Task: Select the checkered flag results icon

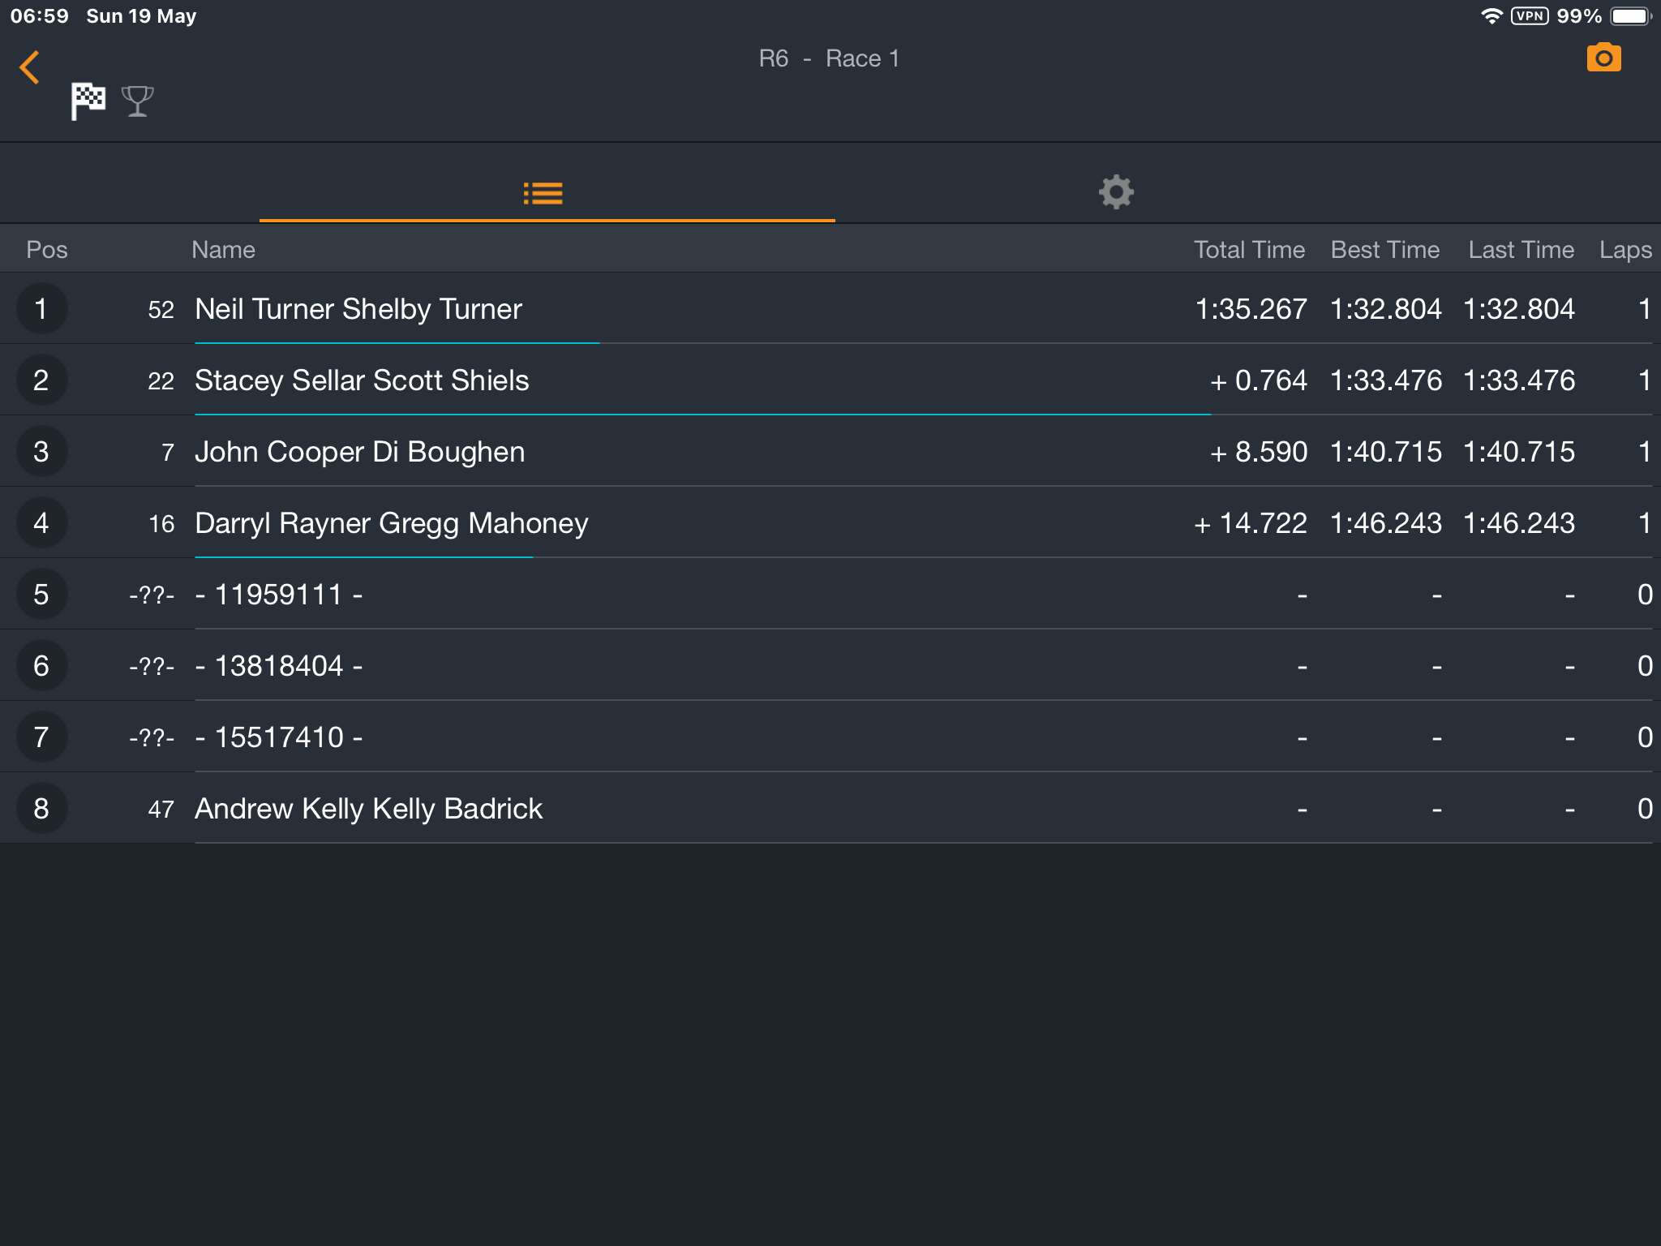Action: click(88, 101)
